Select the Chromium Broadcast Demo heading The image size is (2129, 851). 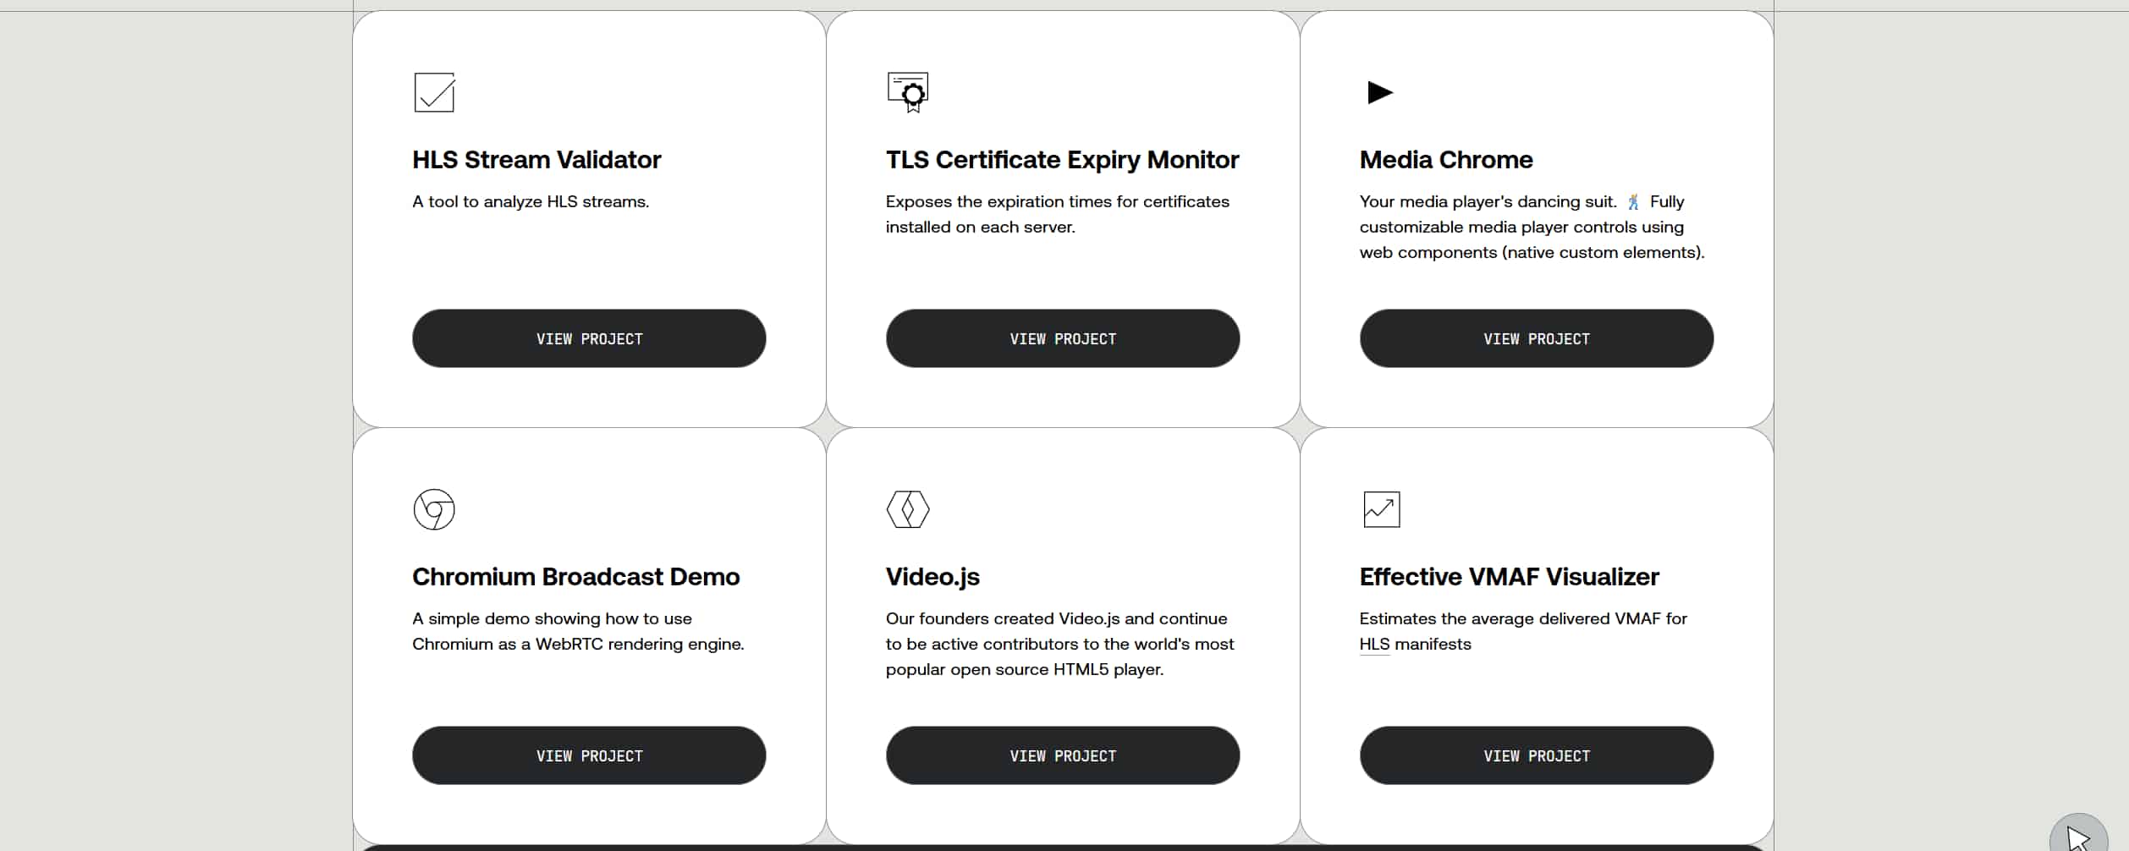click(x=576, y=577)
